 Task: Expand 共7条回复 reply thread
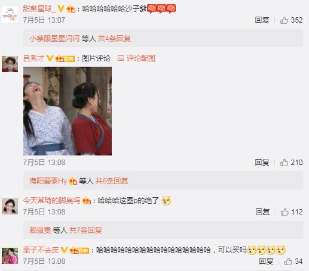(x=85, y=230)
